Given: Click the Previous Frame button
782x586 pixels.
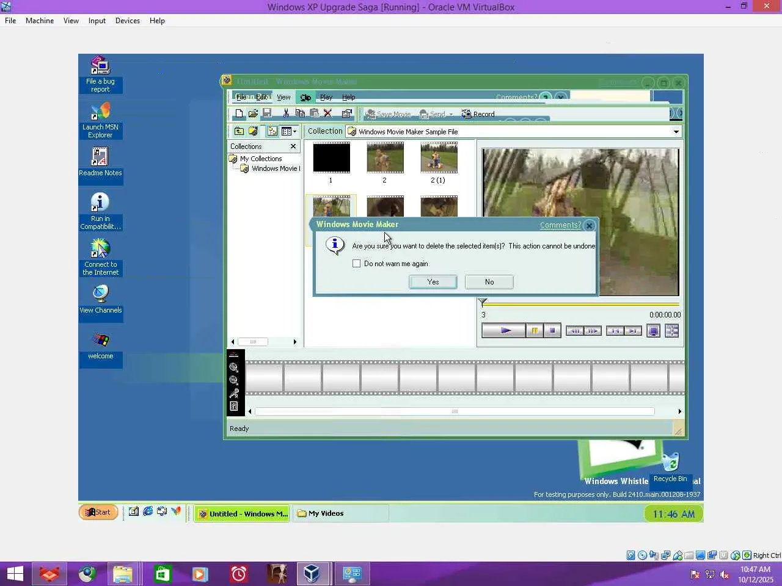Looking at the screenshot, I should click(575, 331).
